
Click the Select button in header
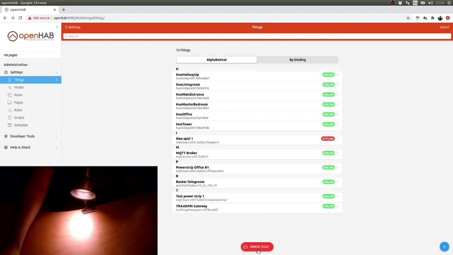444,27
